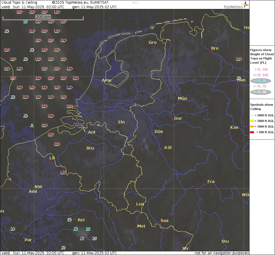The image size is (275, 255).
Task: Click the cyan '80' value below Reims
Action: pyautogui.click(x=88, y=229)
